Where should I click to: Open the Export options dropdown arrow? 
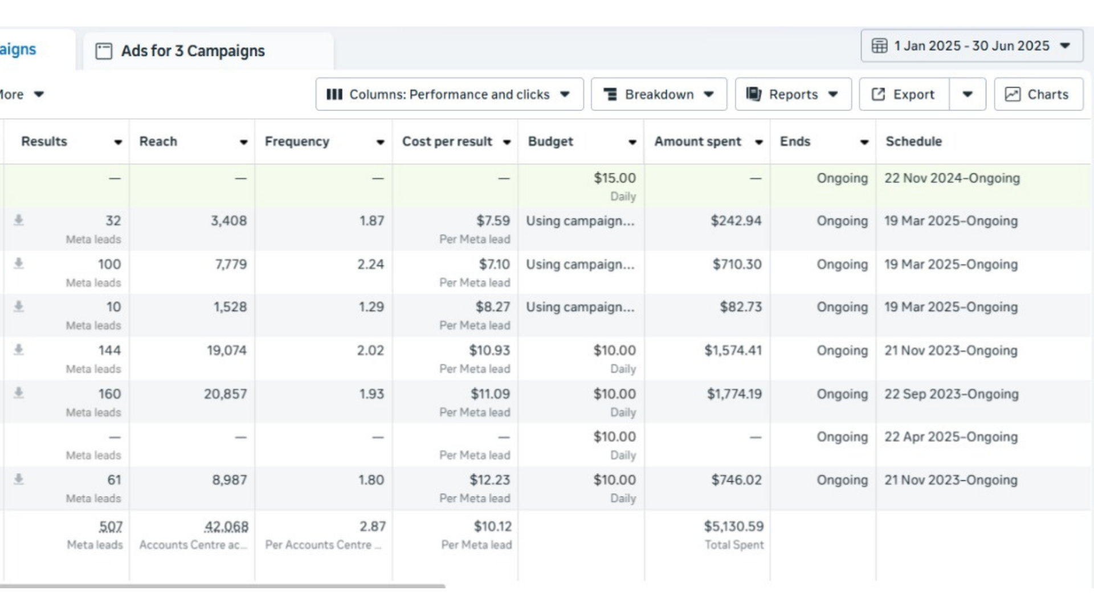pos(968,95)
